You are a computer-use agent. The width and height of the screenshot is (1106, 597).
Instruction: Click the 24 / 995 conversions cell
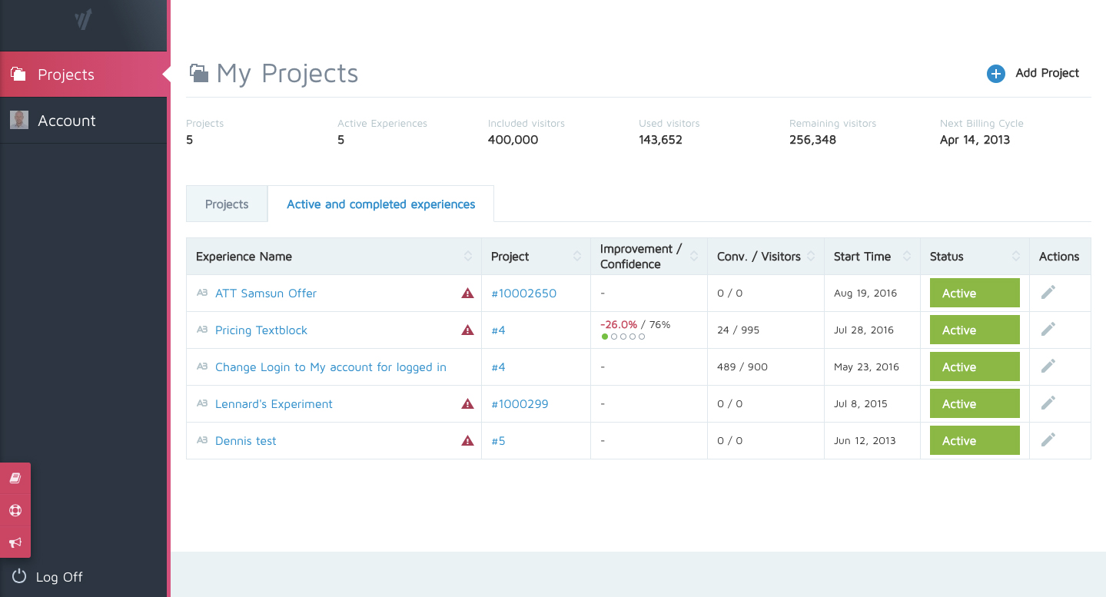click(x=738, y=330)
